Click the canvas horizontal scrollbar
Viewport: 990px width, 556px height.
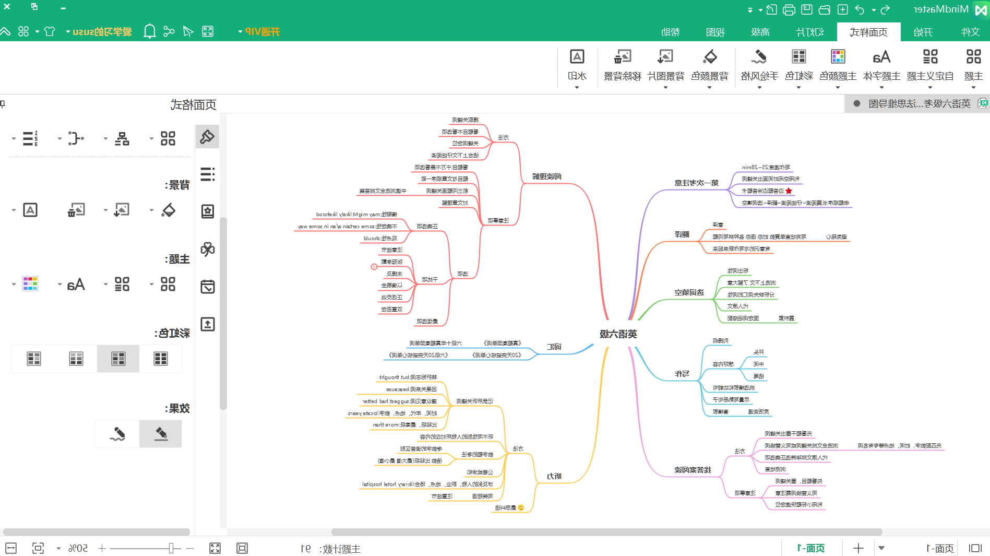pyautogui.click(x=606, y=532)
